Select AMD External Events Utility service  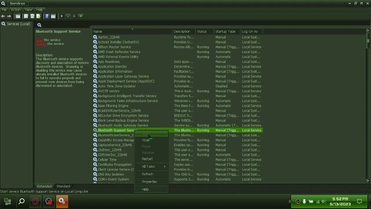177,57
